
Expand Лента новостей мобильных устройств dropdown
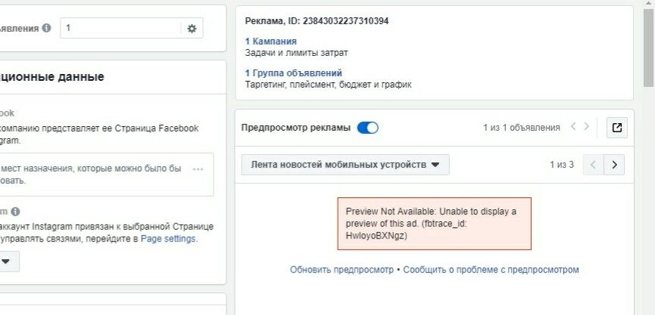click(x=345, y=165)
